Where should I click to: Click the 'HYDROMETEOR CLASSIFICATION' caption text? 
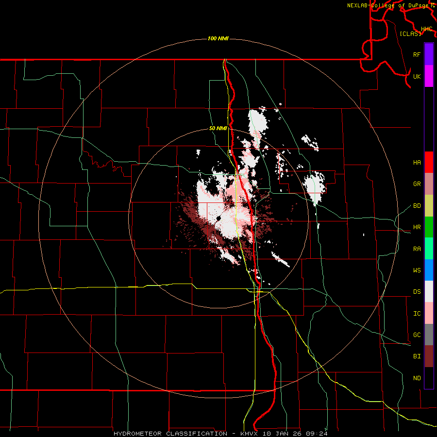(x=170, y=434)
